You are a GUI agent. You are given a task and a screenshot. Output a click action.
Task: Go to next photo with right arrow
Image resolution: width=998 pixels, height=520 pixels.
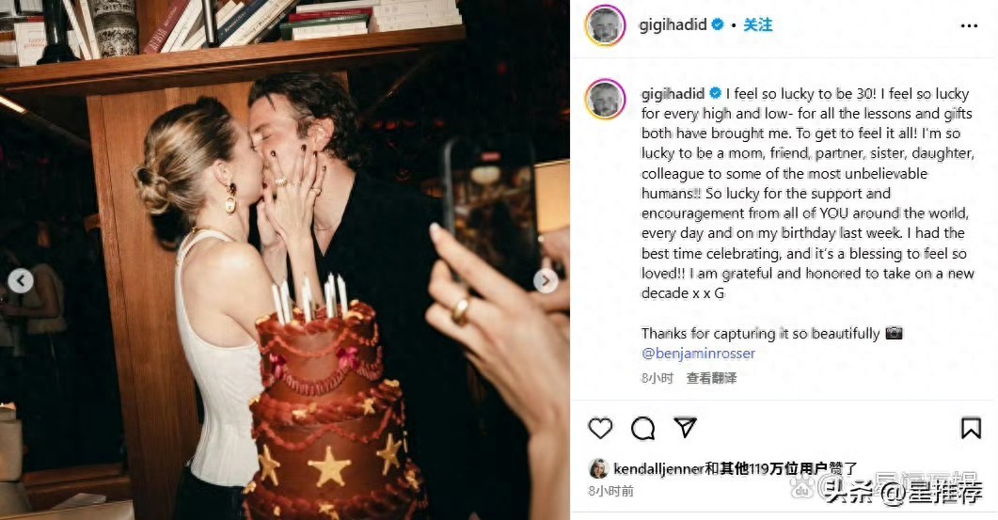[x=546, y=280]
